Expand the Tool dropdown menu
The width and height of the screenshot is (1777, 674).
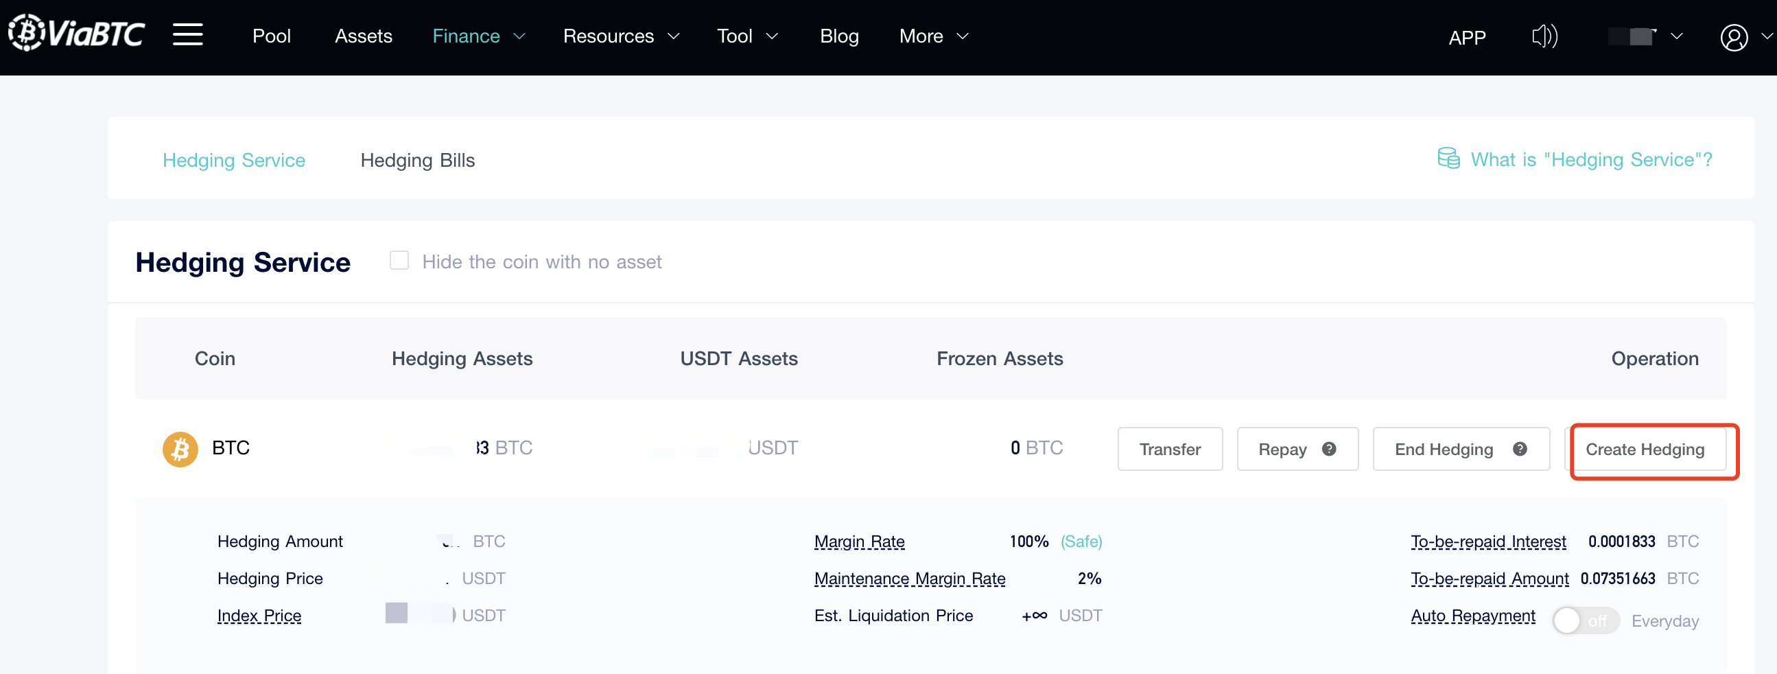click(x=747, y=36)
